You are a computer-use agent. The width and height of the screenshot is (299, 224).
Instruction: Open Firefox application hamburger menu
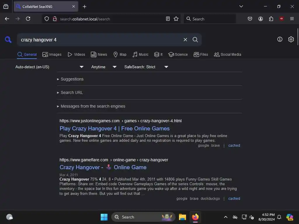pos(292,19)
